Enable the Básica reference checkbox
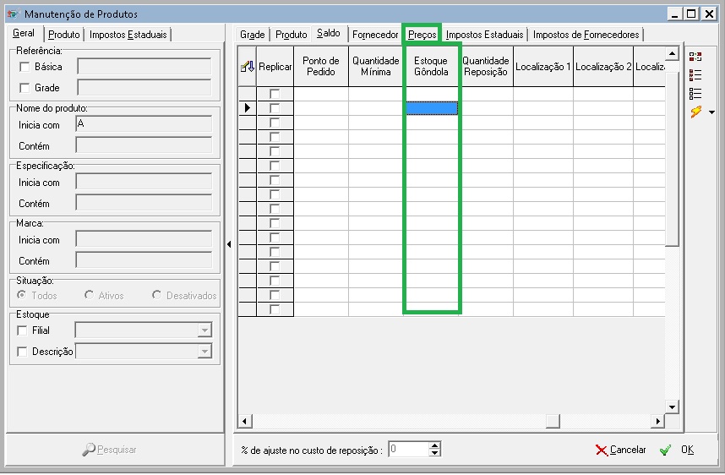 pyautogui.click(x=25, y=67)
